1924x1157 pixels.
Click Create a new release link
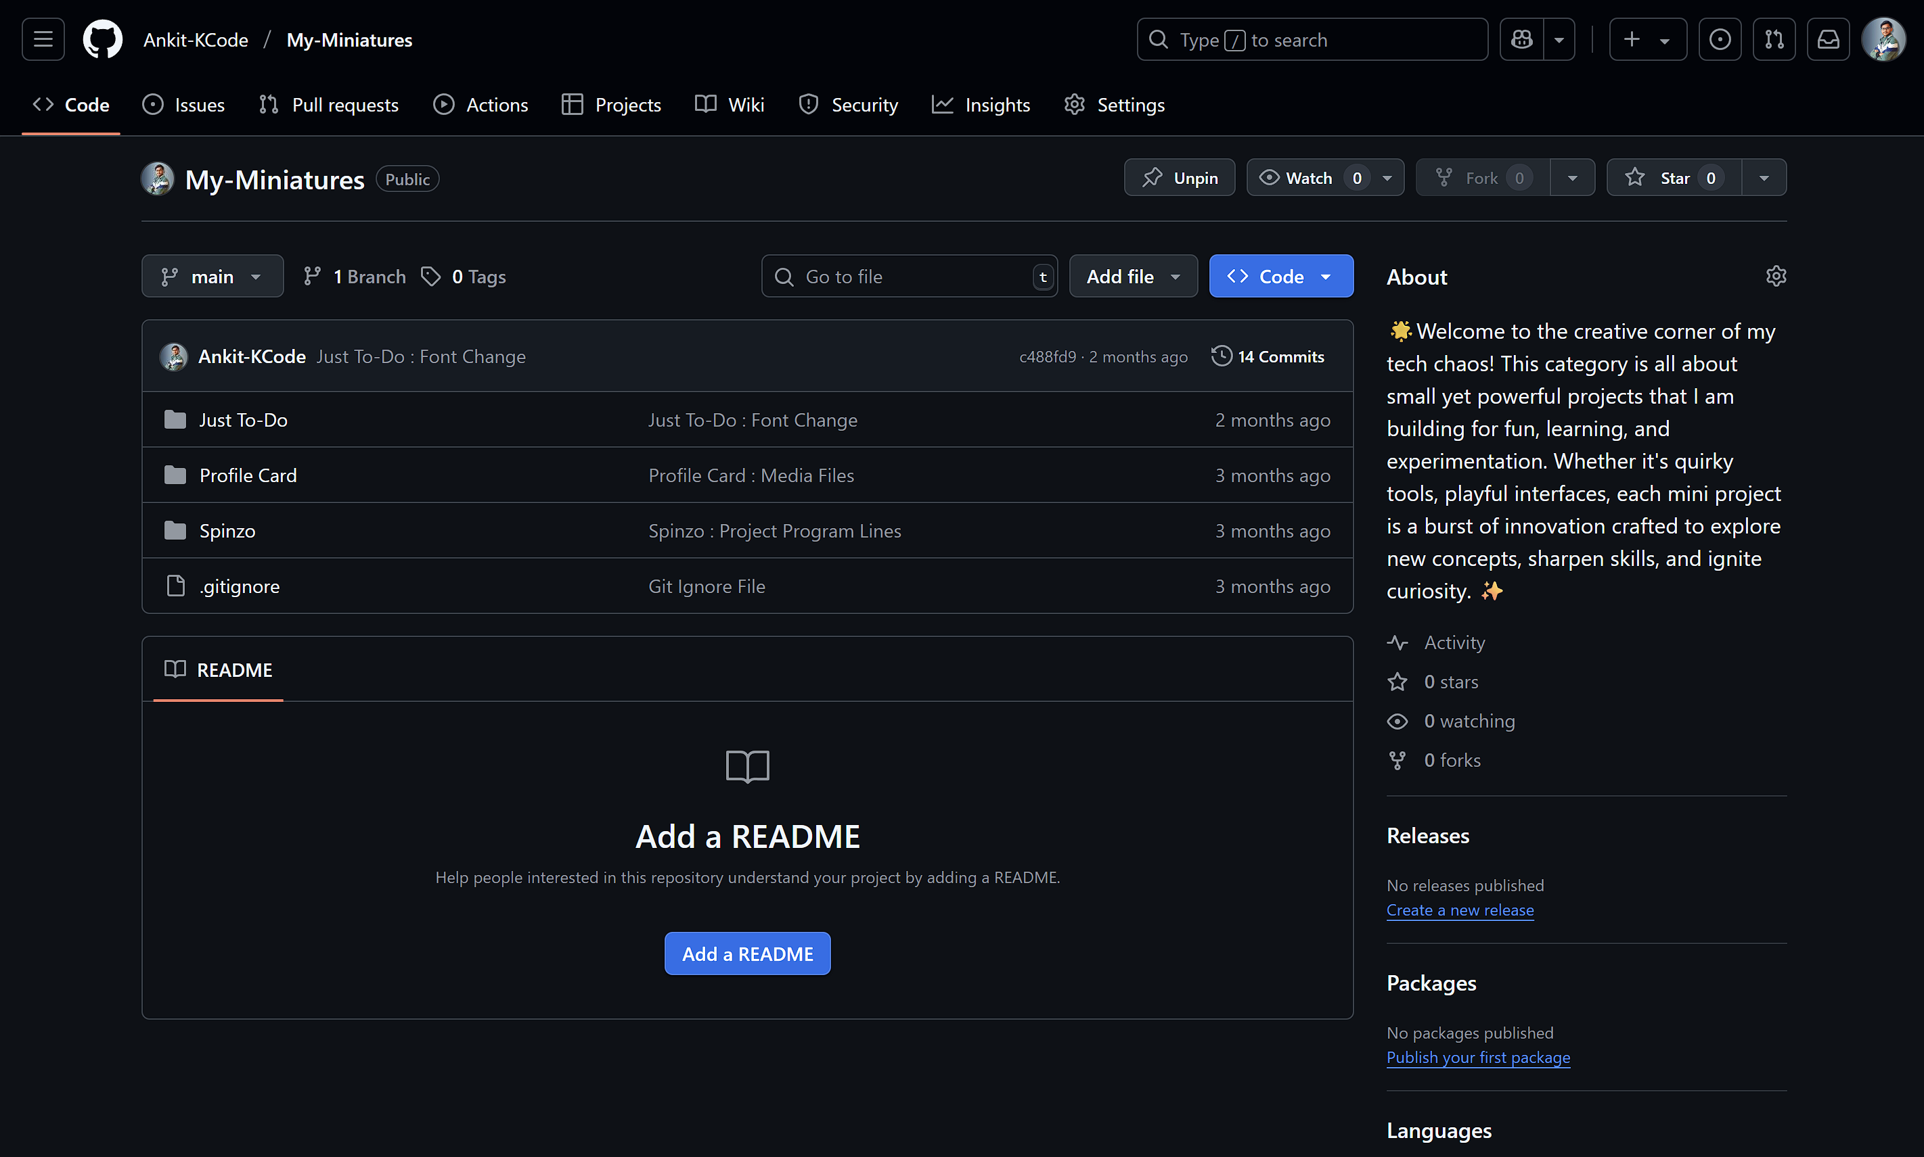coord(1460,910)
